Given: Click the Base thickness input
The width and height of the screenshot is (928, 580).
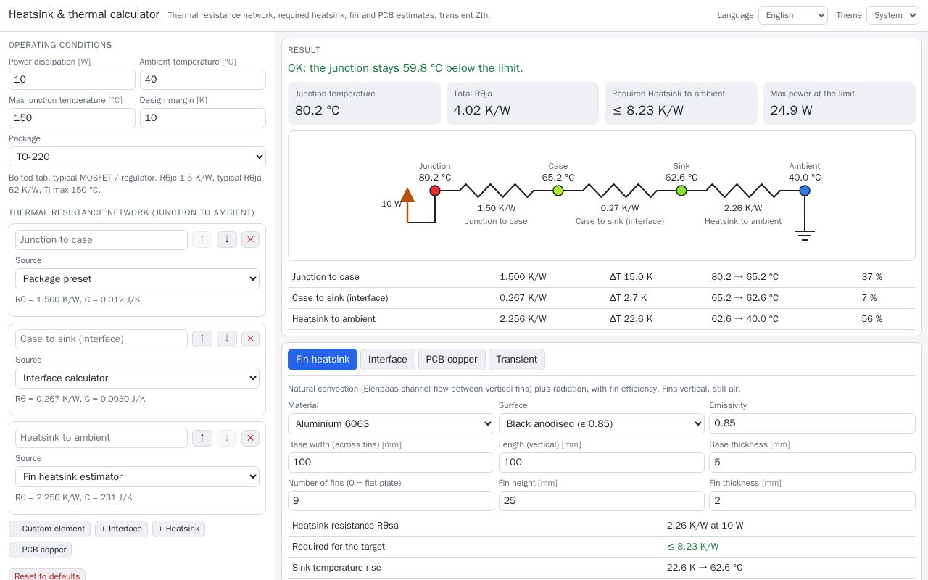Looking at the screenshot, I should coord(812,463).
